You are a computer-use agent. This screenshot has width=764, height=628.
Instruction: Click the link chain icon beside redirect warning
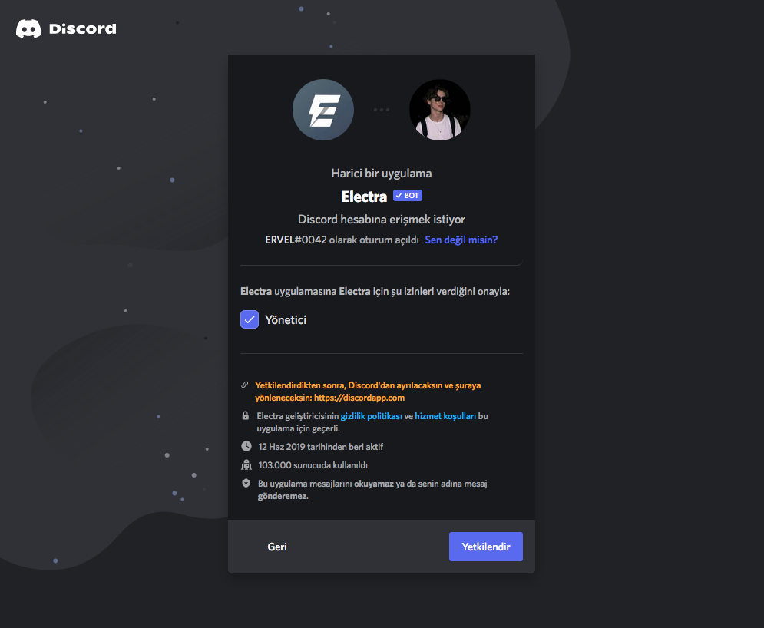pyautogui.click(x=245, y=385)
